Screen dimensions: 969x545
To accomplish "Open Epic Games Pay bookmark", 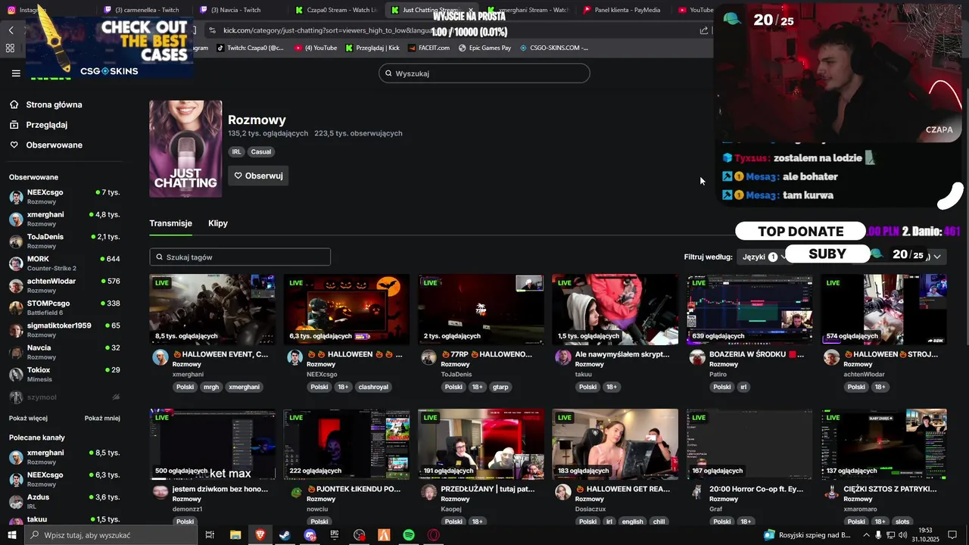I will [x=484, y=48].
